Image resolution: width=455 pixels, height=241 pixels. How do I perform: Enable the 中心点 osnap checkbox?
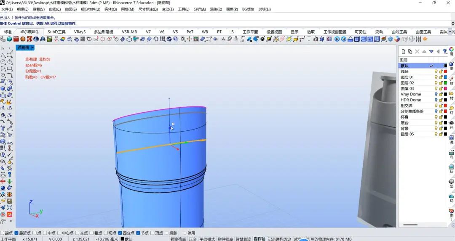click(59, 233)
